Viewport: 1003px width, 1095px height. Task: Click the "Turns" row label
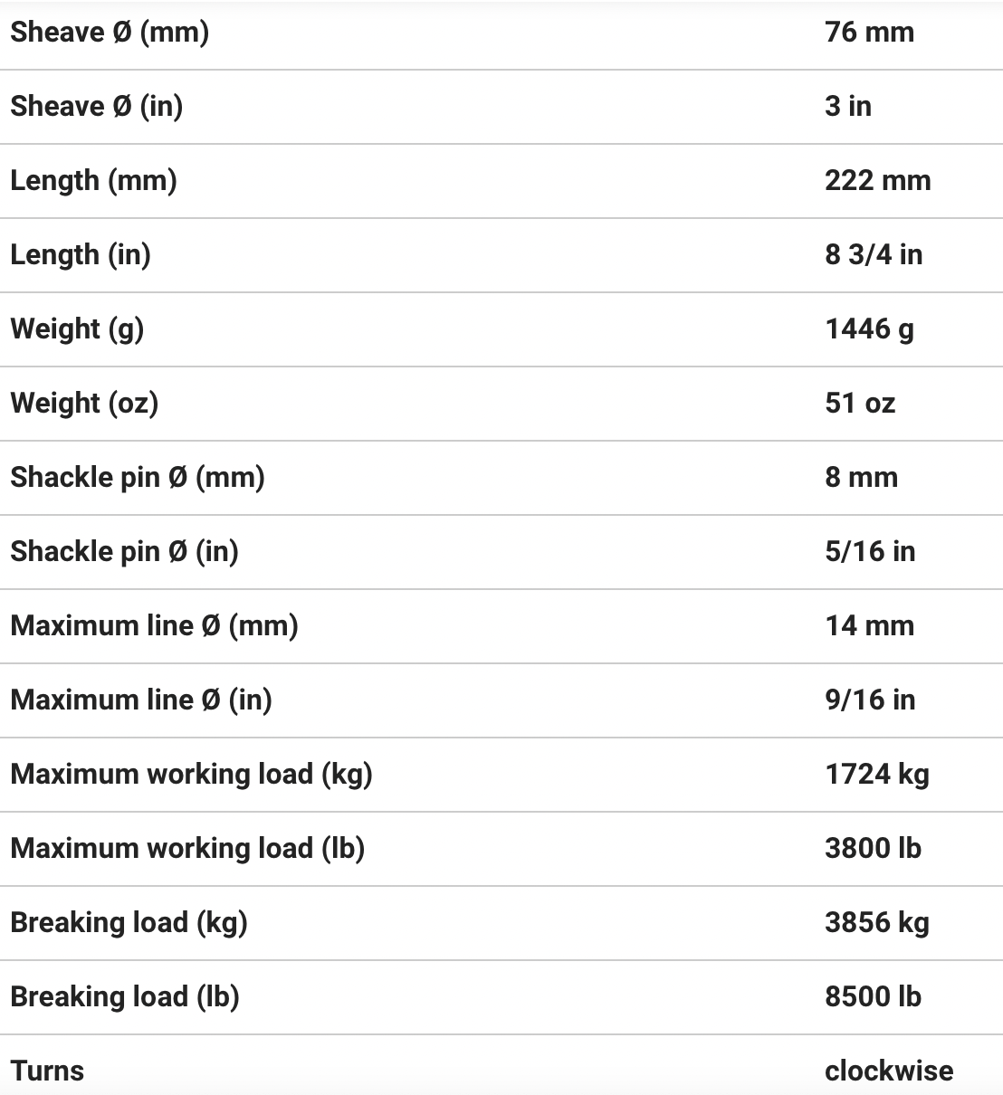(47, 1071)
